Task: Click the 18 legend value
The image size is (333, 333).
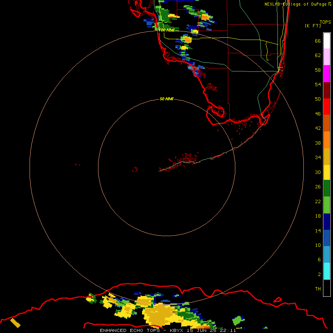Action: [318, 216]
